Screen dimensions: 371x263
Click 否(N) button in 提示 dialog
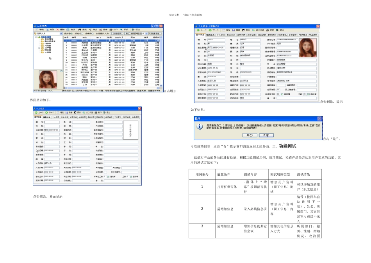click(266, 135)
